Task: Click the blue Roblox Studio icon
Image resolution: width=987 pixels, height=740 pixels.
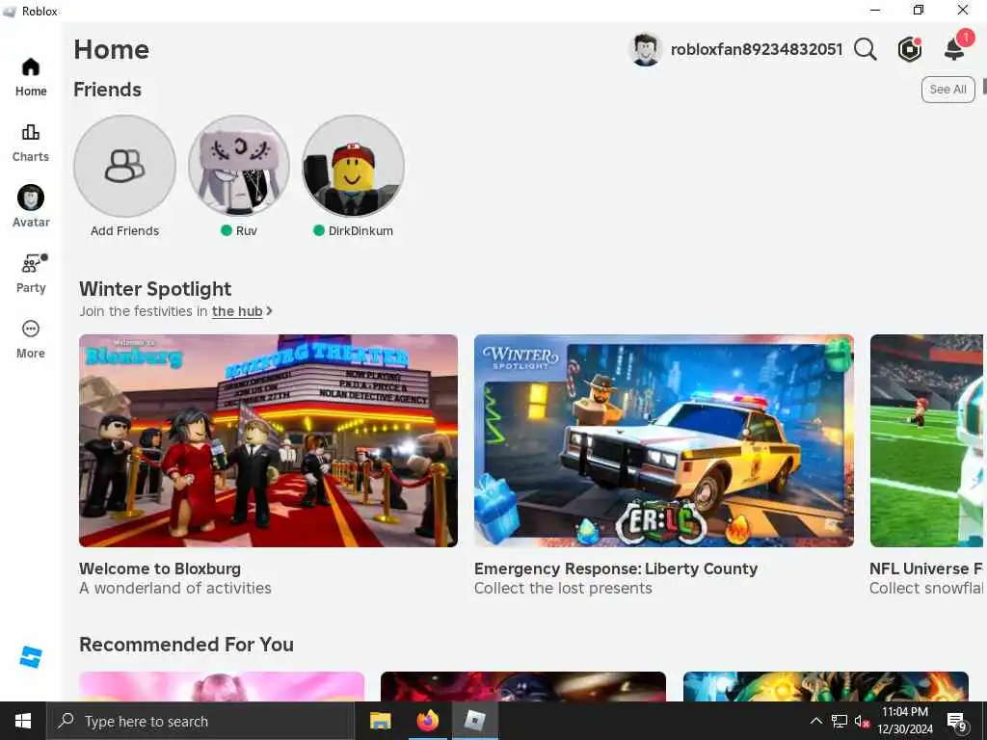Action: coord(30,657)
